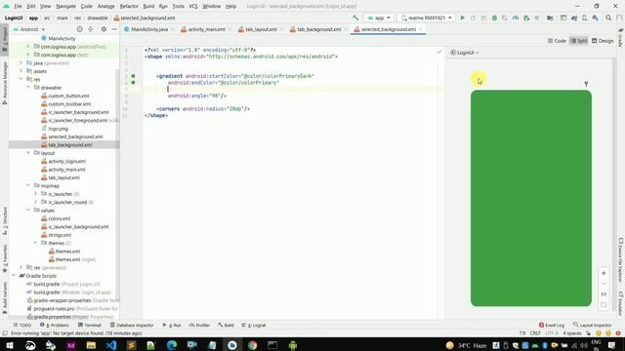Click the green Debug app bug icon
The image size is (625, 351).
494,18
